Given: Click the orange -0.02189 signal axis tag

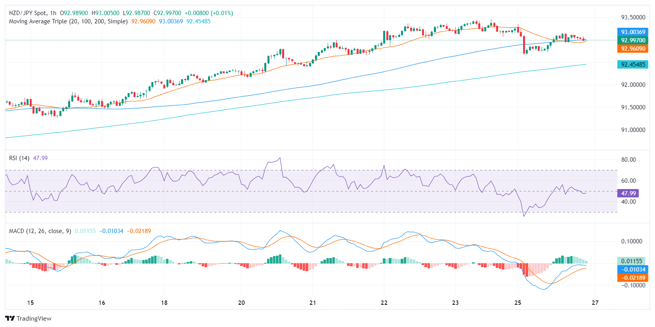Looking at the screenshot, I should 633,277.
